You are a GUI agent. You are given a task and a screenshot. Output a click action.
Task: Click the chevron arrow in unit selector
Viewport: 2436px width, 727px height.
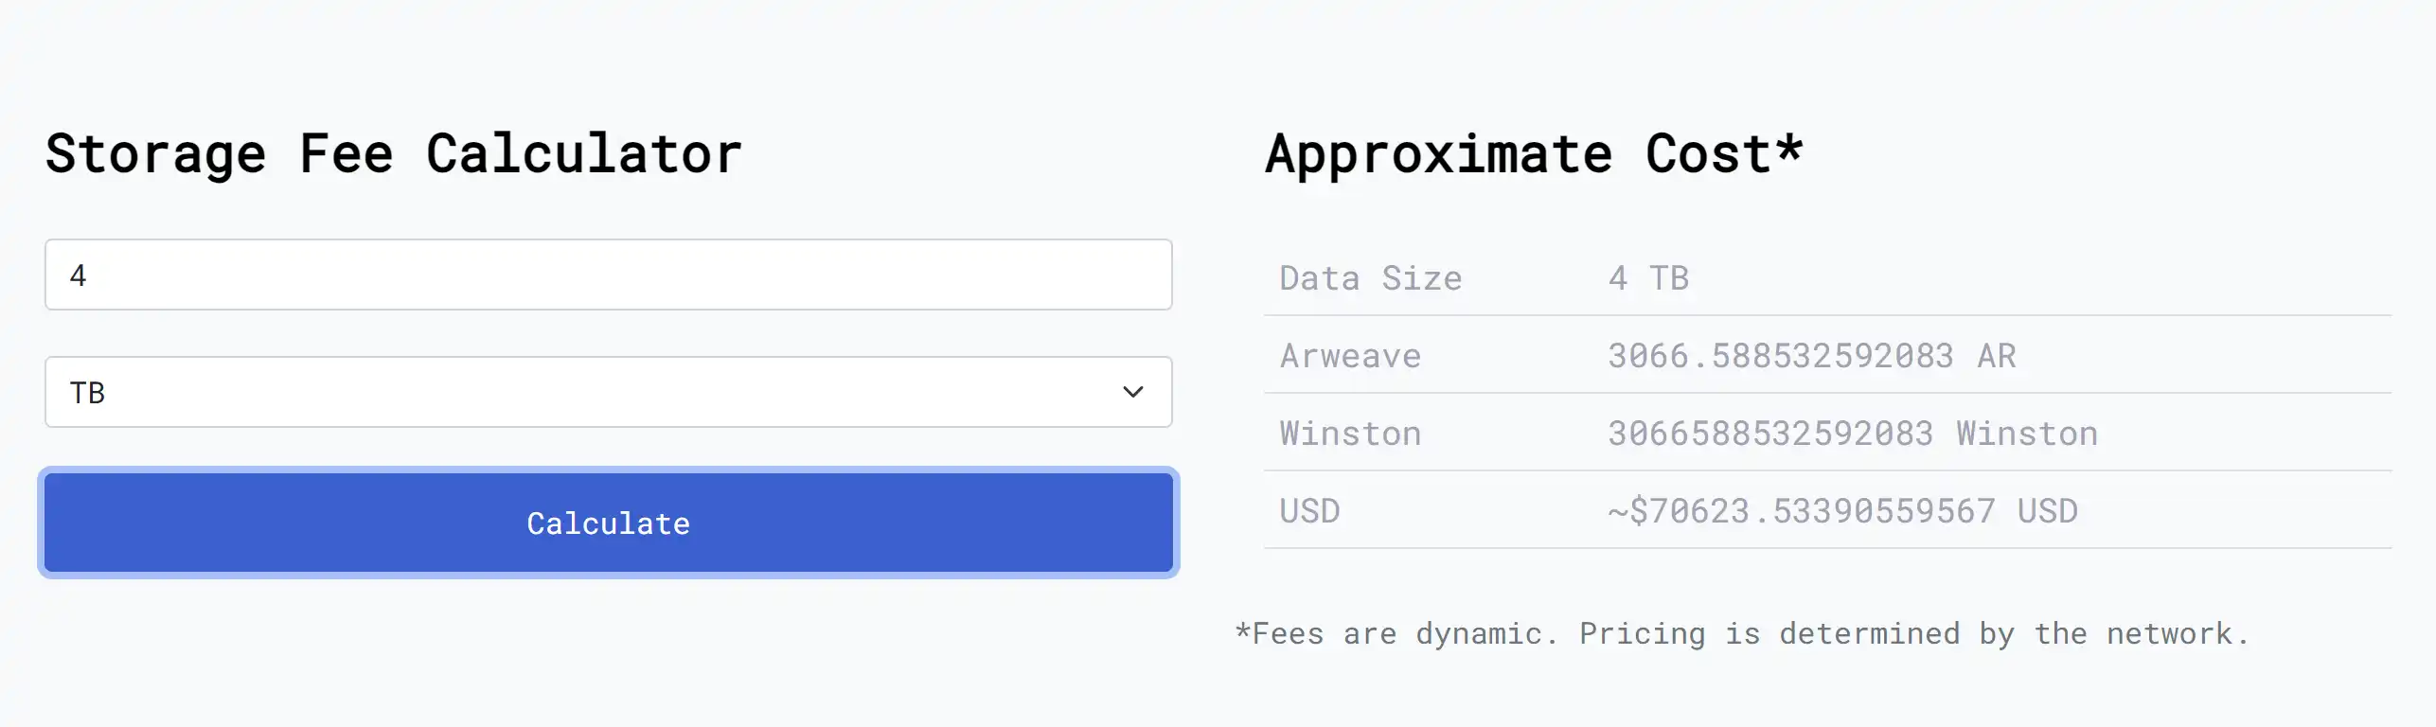(x=1132, y=392)
